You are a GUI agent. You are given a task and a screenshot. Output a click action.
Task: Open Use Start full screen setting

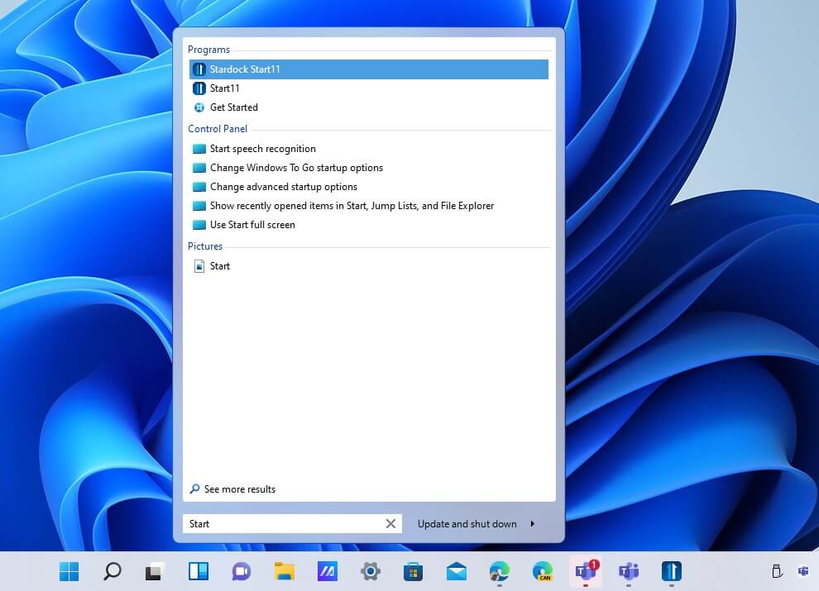pos(369,225)
